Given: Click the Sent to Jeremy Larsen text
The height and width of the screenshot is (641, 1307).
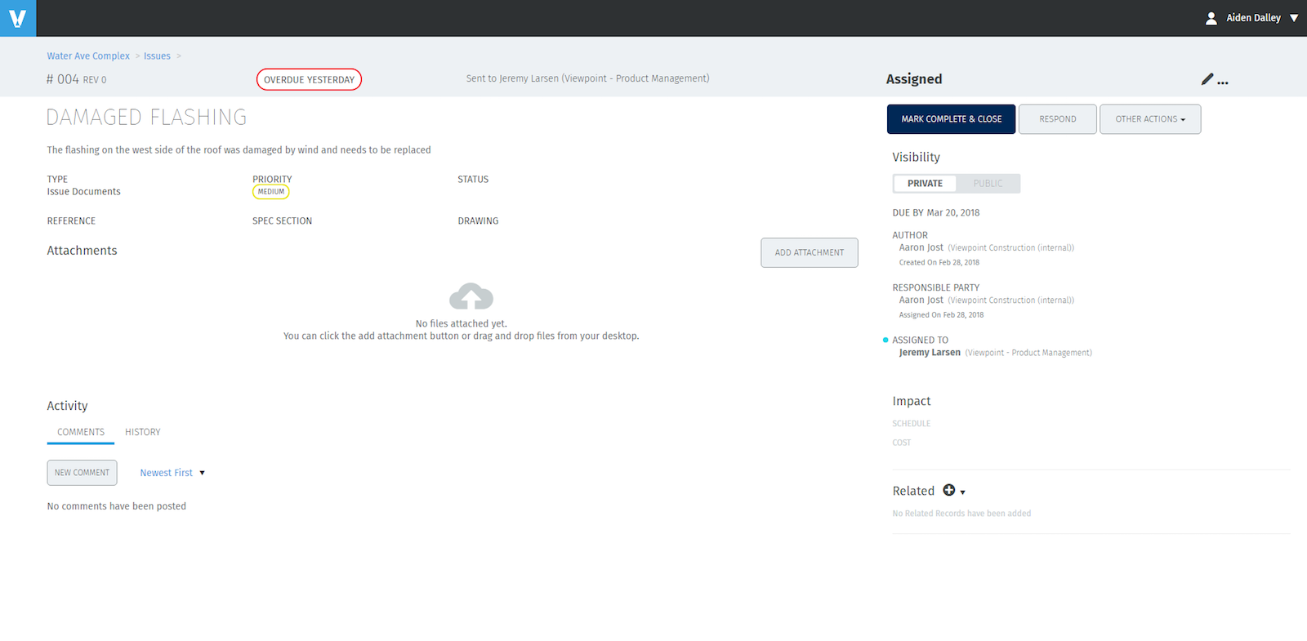Looking at the screenshot, I should click(x=587, y=78).
